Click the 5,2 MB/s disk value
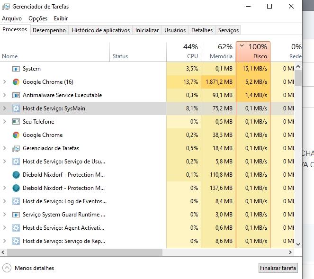314x279 pixels. pos(256,82)
